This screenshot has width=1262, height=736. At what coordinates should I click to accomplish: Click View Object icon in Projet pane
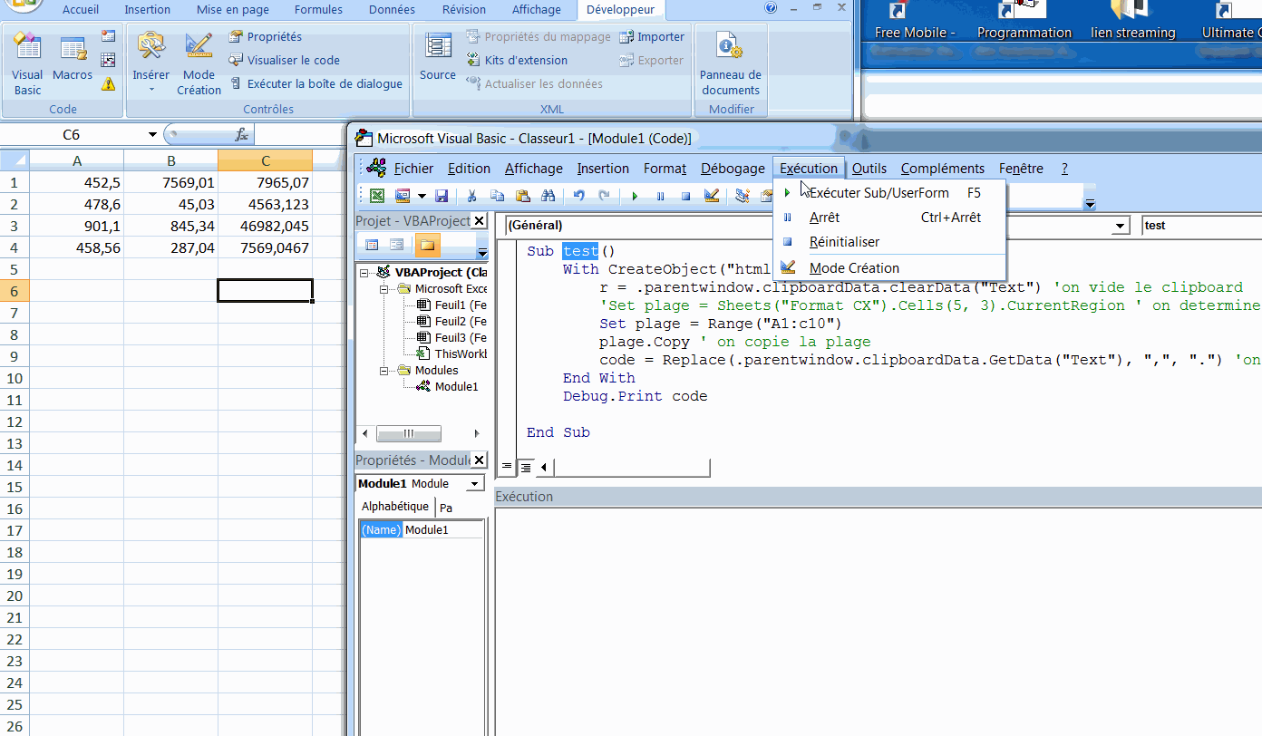point(396,245)
